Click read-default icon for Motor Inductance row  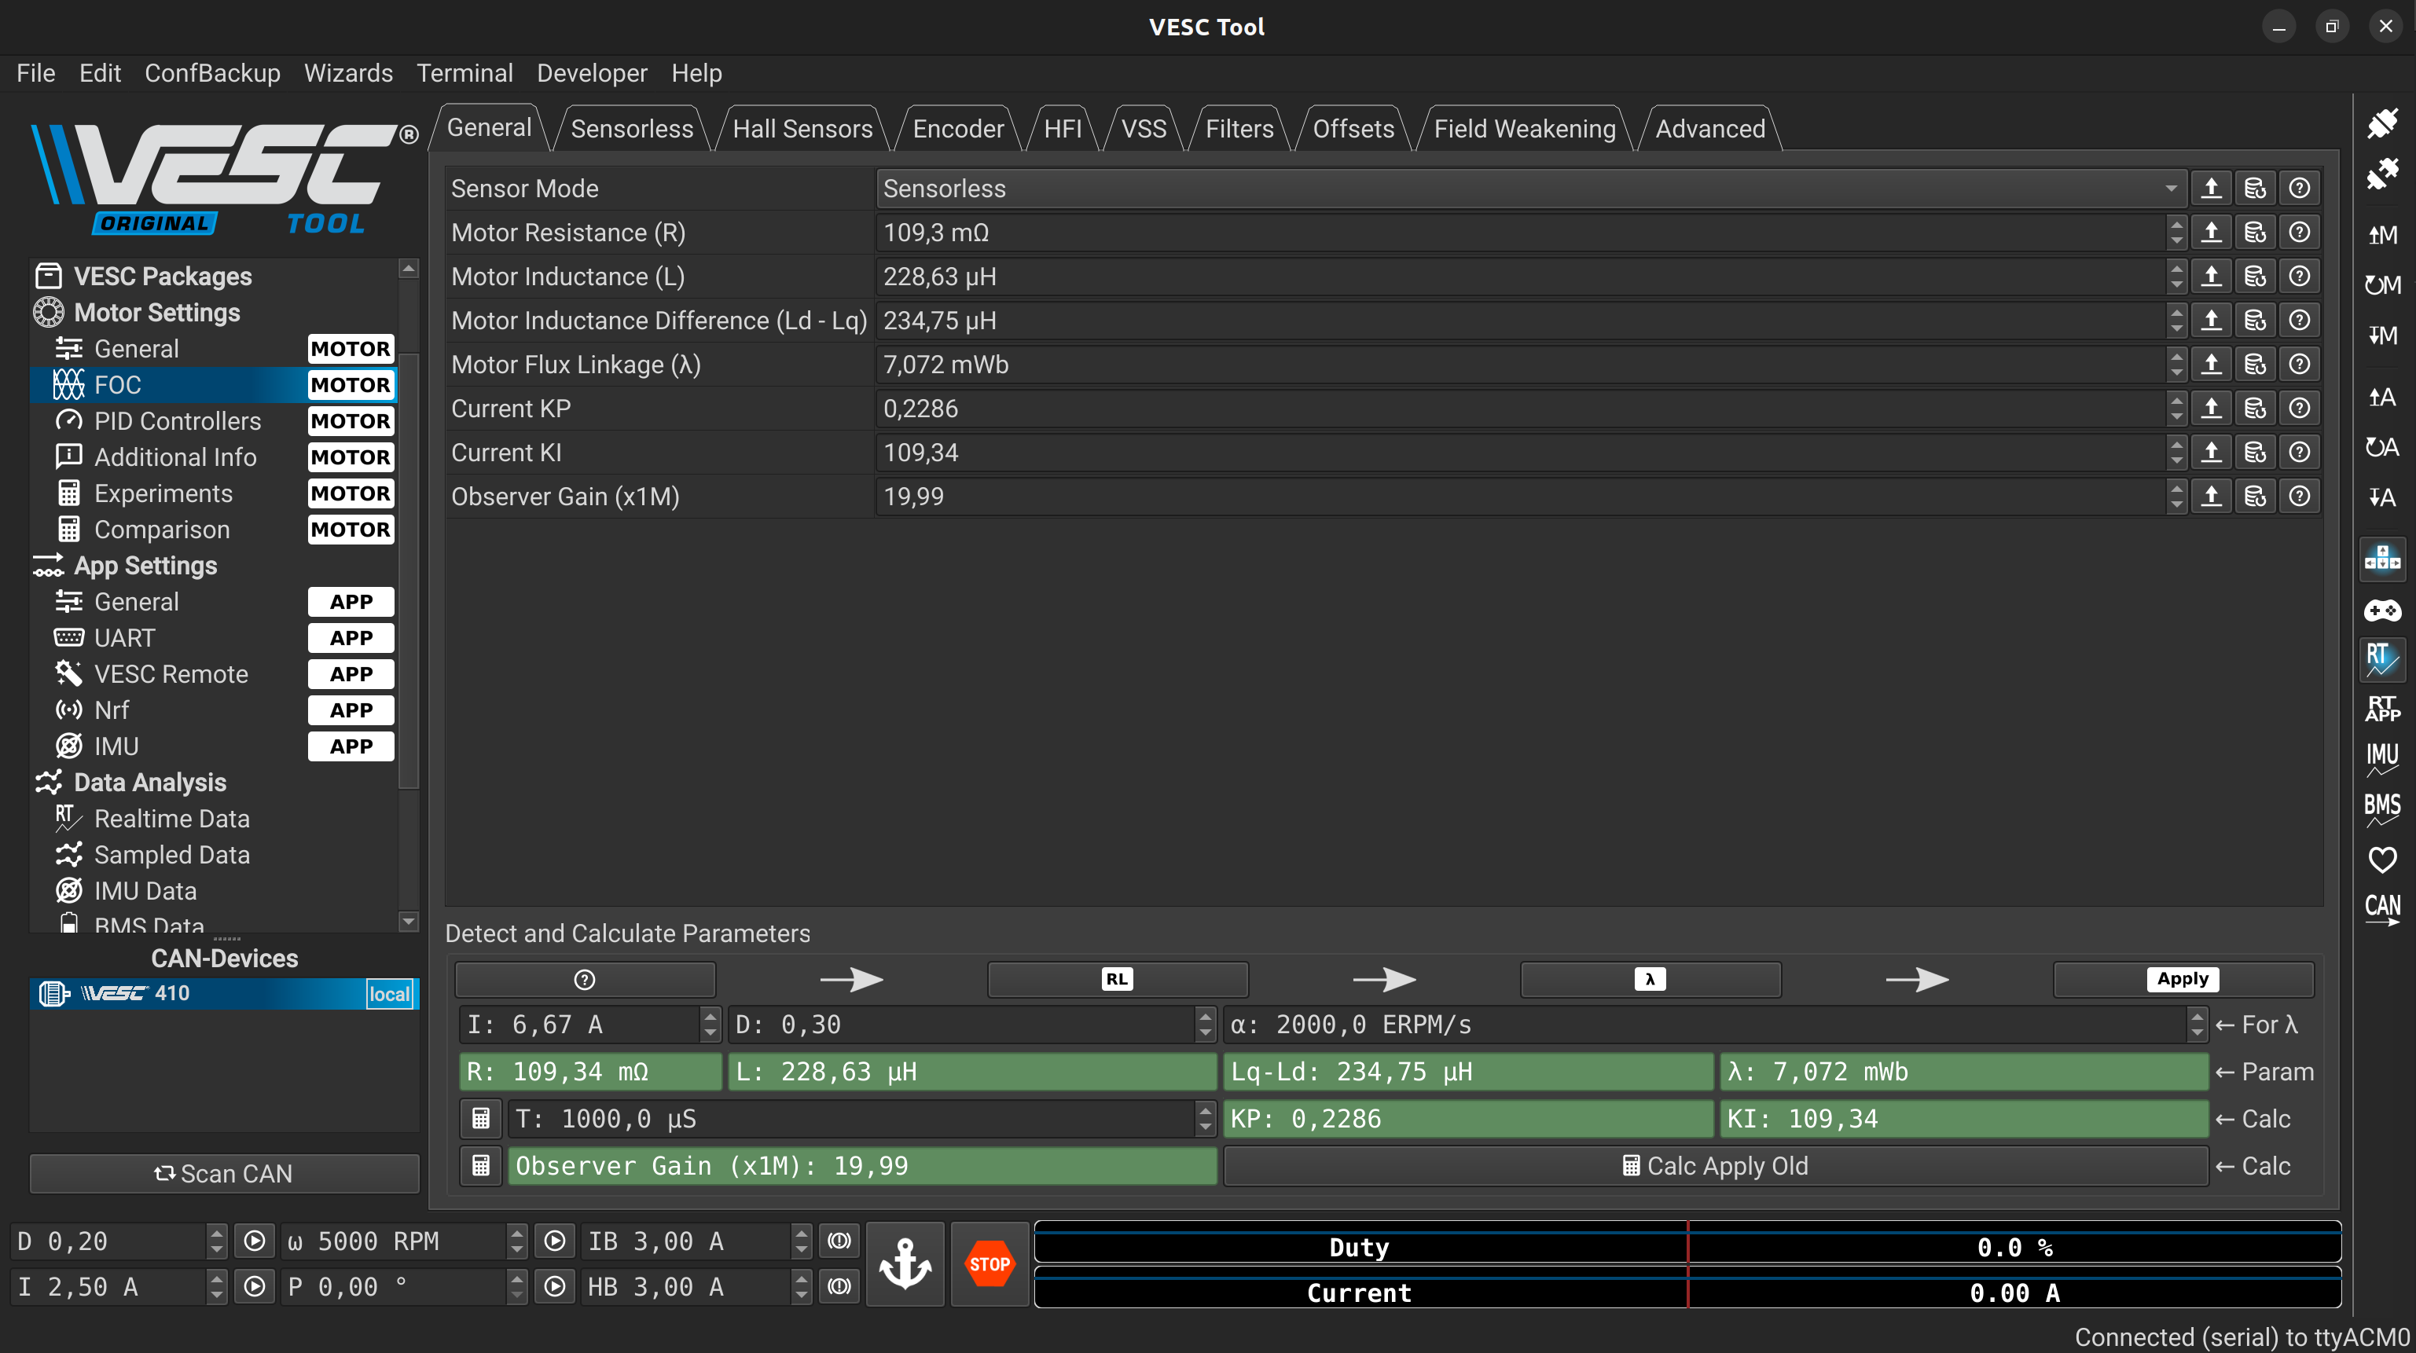[x=2255, y=277]
